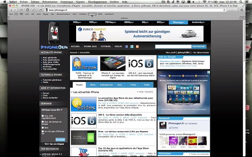Open the Développement menu

[98, 2]
